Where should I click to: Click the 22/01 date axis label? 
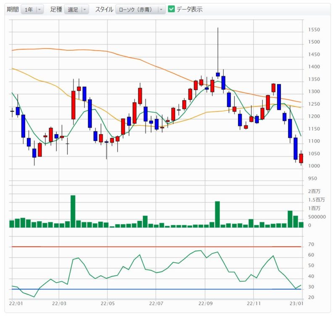pos(16,304)
